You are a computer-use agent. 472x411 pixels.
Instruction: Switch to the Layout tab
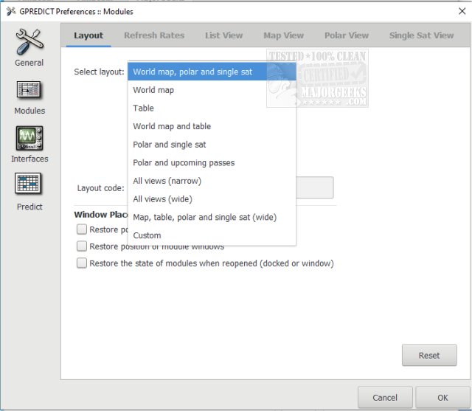(x=88, y=35)
